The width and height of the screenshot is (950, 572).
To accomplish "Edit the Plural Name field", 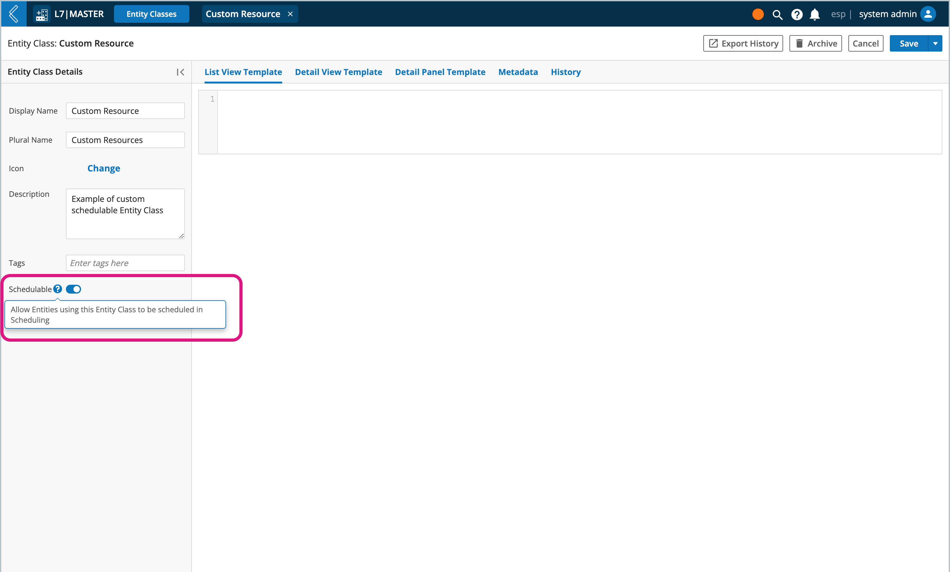I will click(125, 140).
